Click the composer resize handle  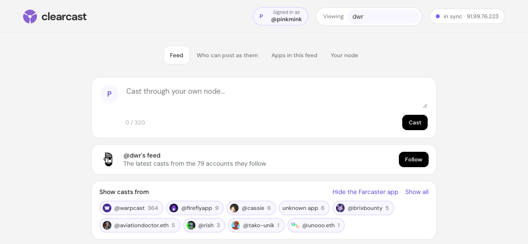425,106
